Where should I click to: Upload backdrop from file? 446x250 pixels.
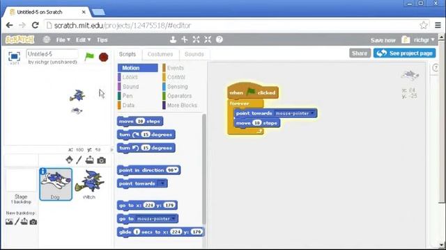click(24, 222)
